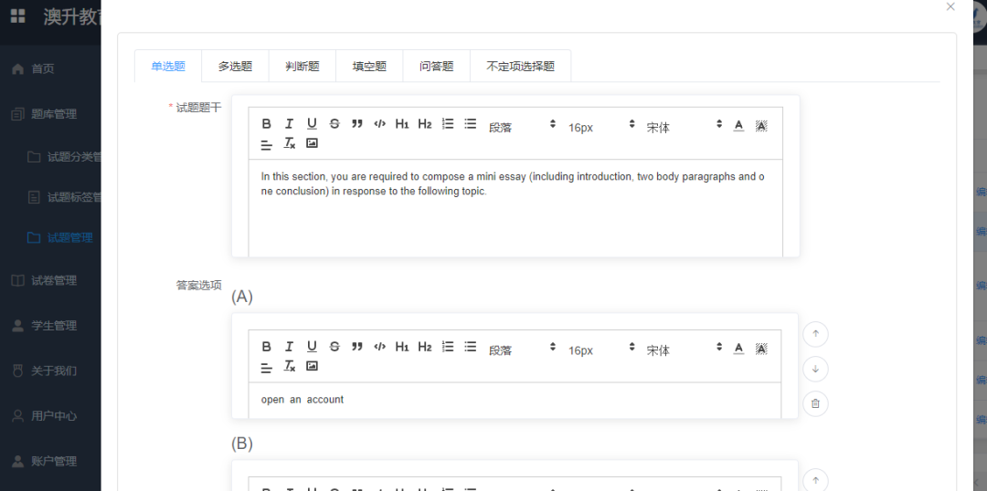Image resolution: width=987 pixels, height=491 pixels.
Task: Clear formatting in option A editor
Action: [289, 366]
